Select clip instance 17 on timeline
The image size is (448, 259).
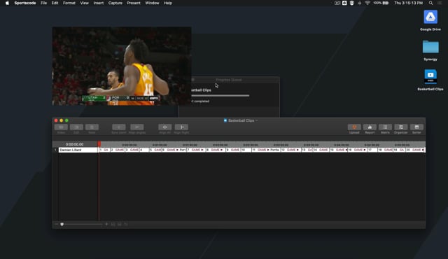[372, 150]
